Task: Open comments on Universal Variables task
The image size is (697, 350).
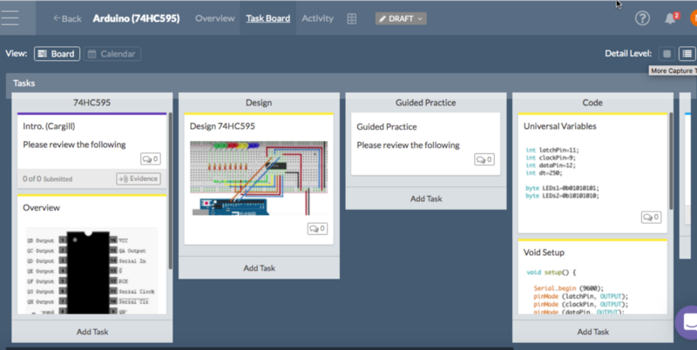Action: [x=650, y=217]
